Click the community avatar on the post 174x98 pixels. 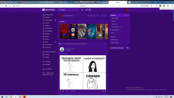click(x=62, y=49)
